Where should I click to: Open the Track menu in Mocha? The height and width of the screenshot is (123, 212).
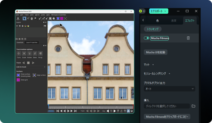(26, 15)
